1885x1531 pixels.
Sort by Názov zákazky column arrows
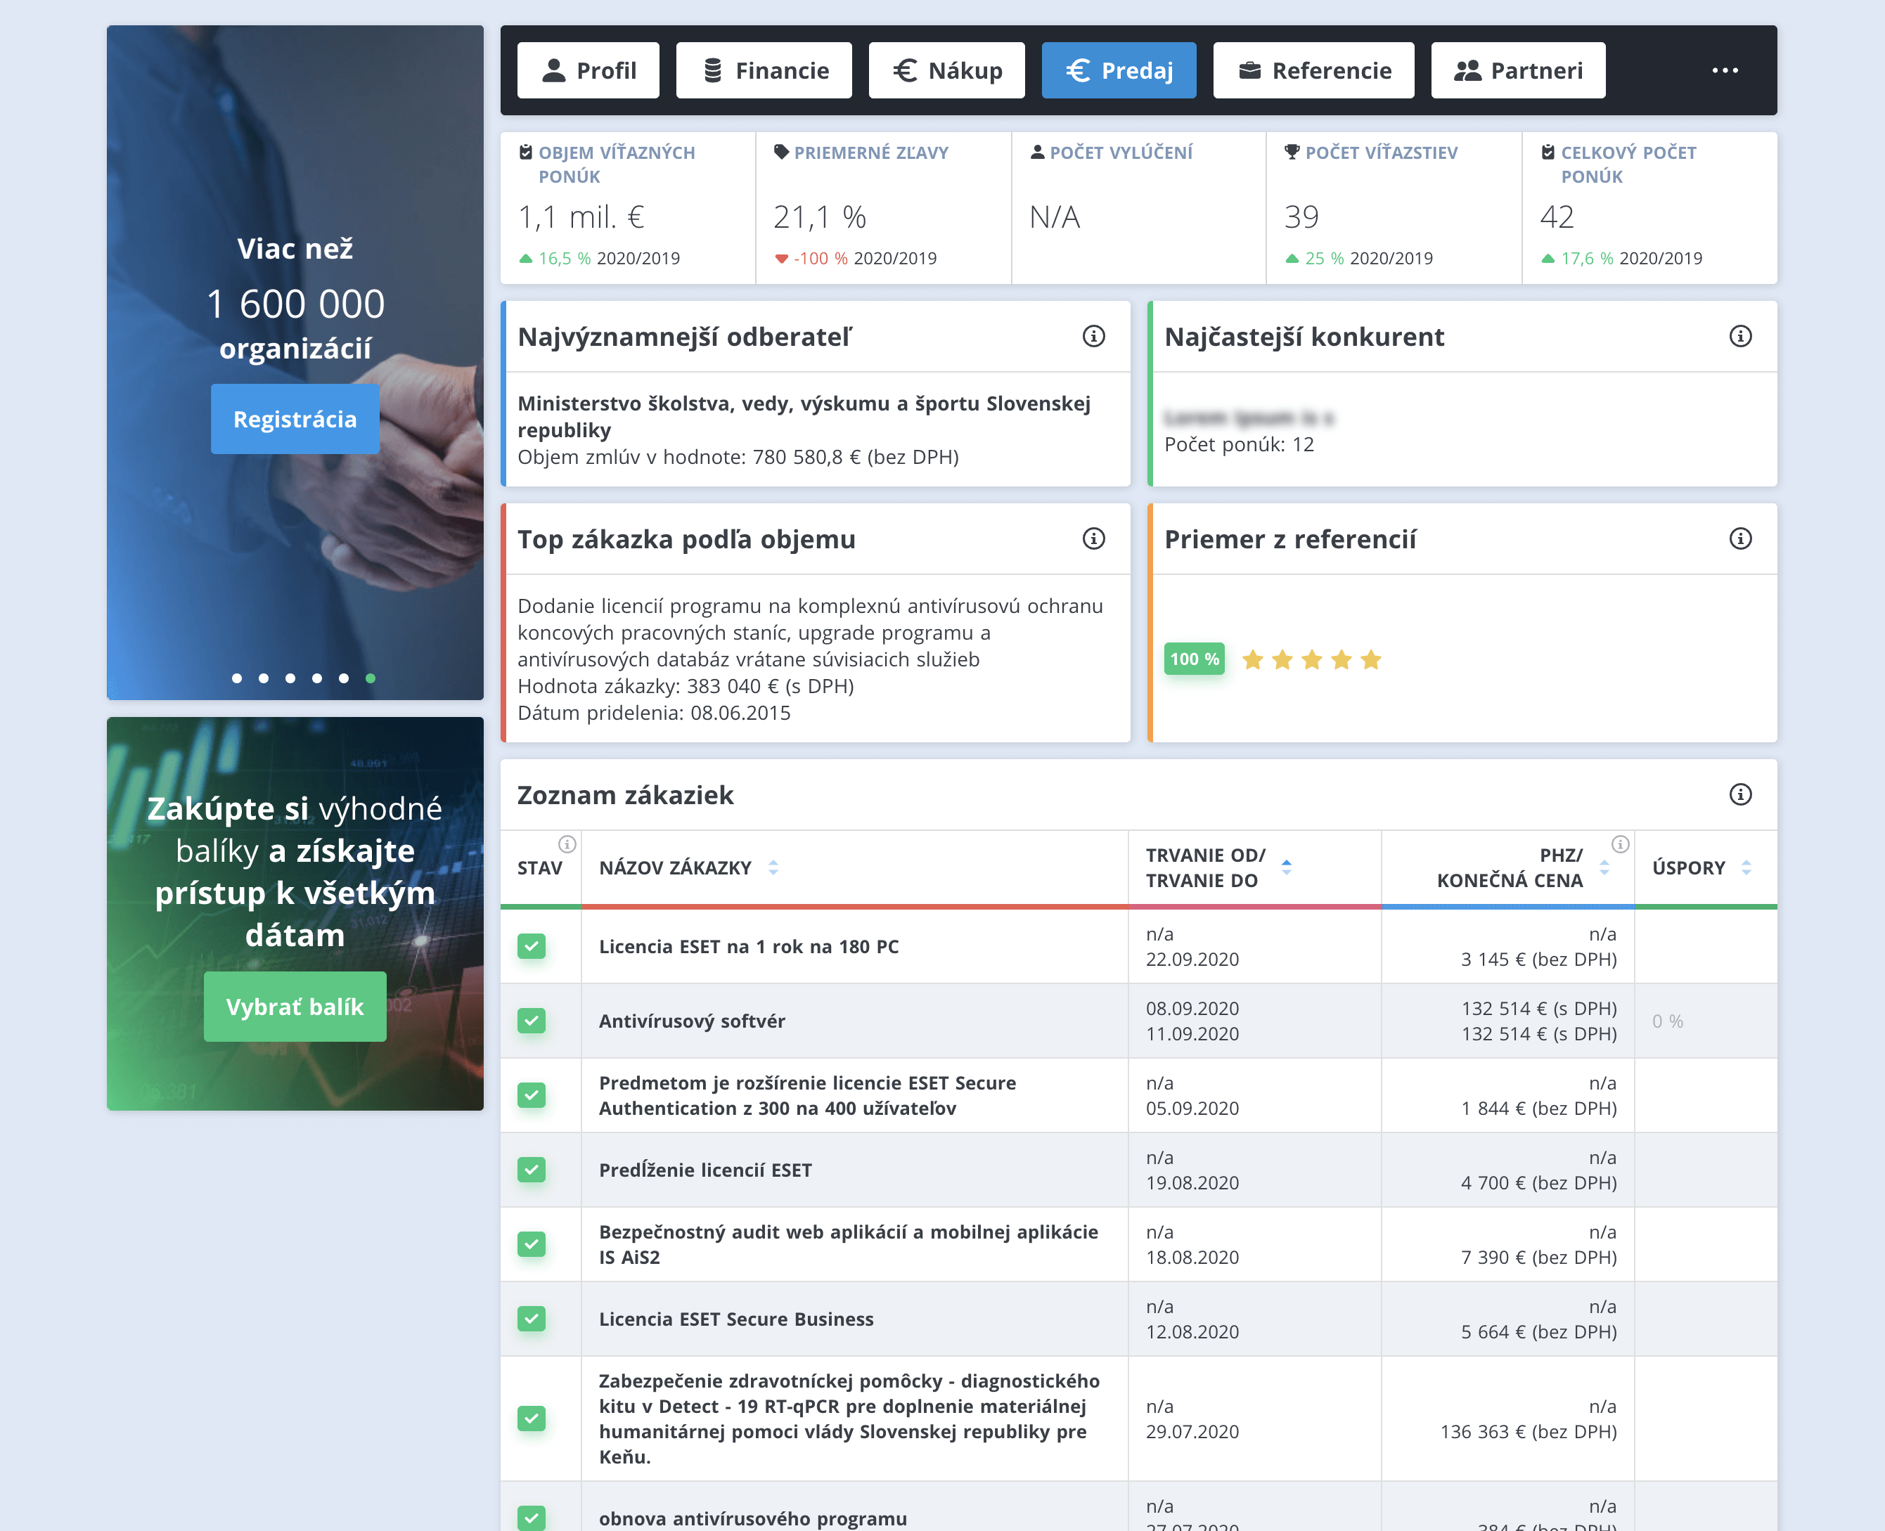[773, 868]
